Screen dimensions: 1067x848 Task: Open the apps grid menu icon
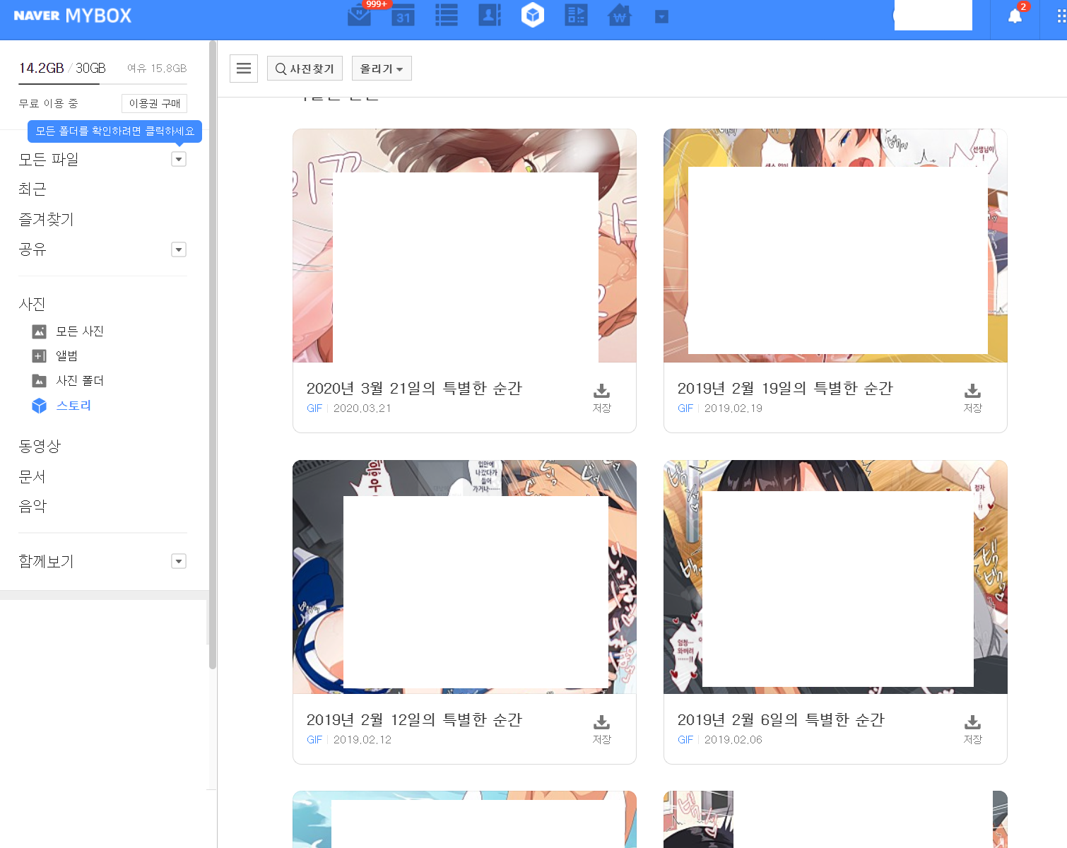(1061, 17)
